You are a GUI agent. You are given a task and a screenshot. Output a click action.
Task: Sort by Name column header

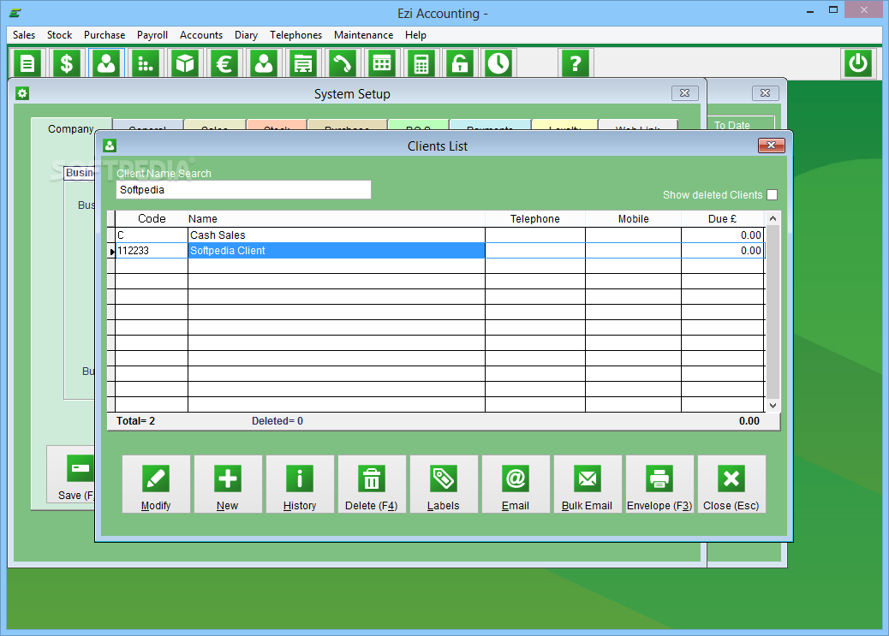(337, 219)
